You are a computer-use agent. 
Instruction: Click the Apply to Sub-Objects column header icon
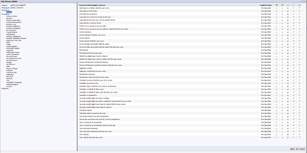point(299,5)
